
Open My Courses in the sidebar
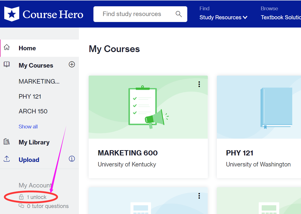[x=36, y=65]
